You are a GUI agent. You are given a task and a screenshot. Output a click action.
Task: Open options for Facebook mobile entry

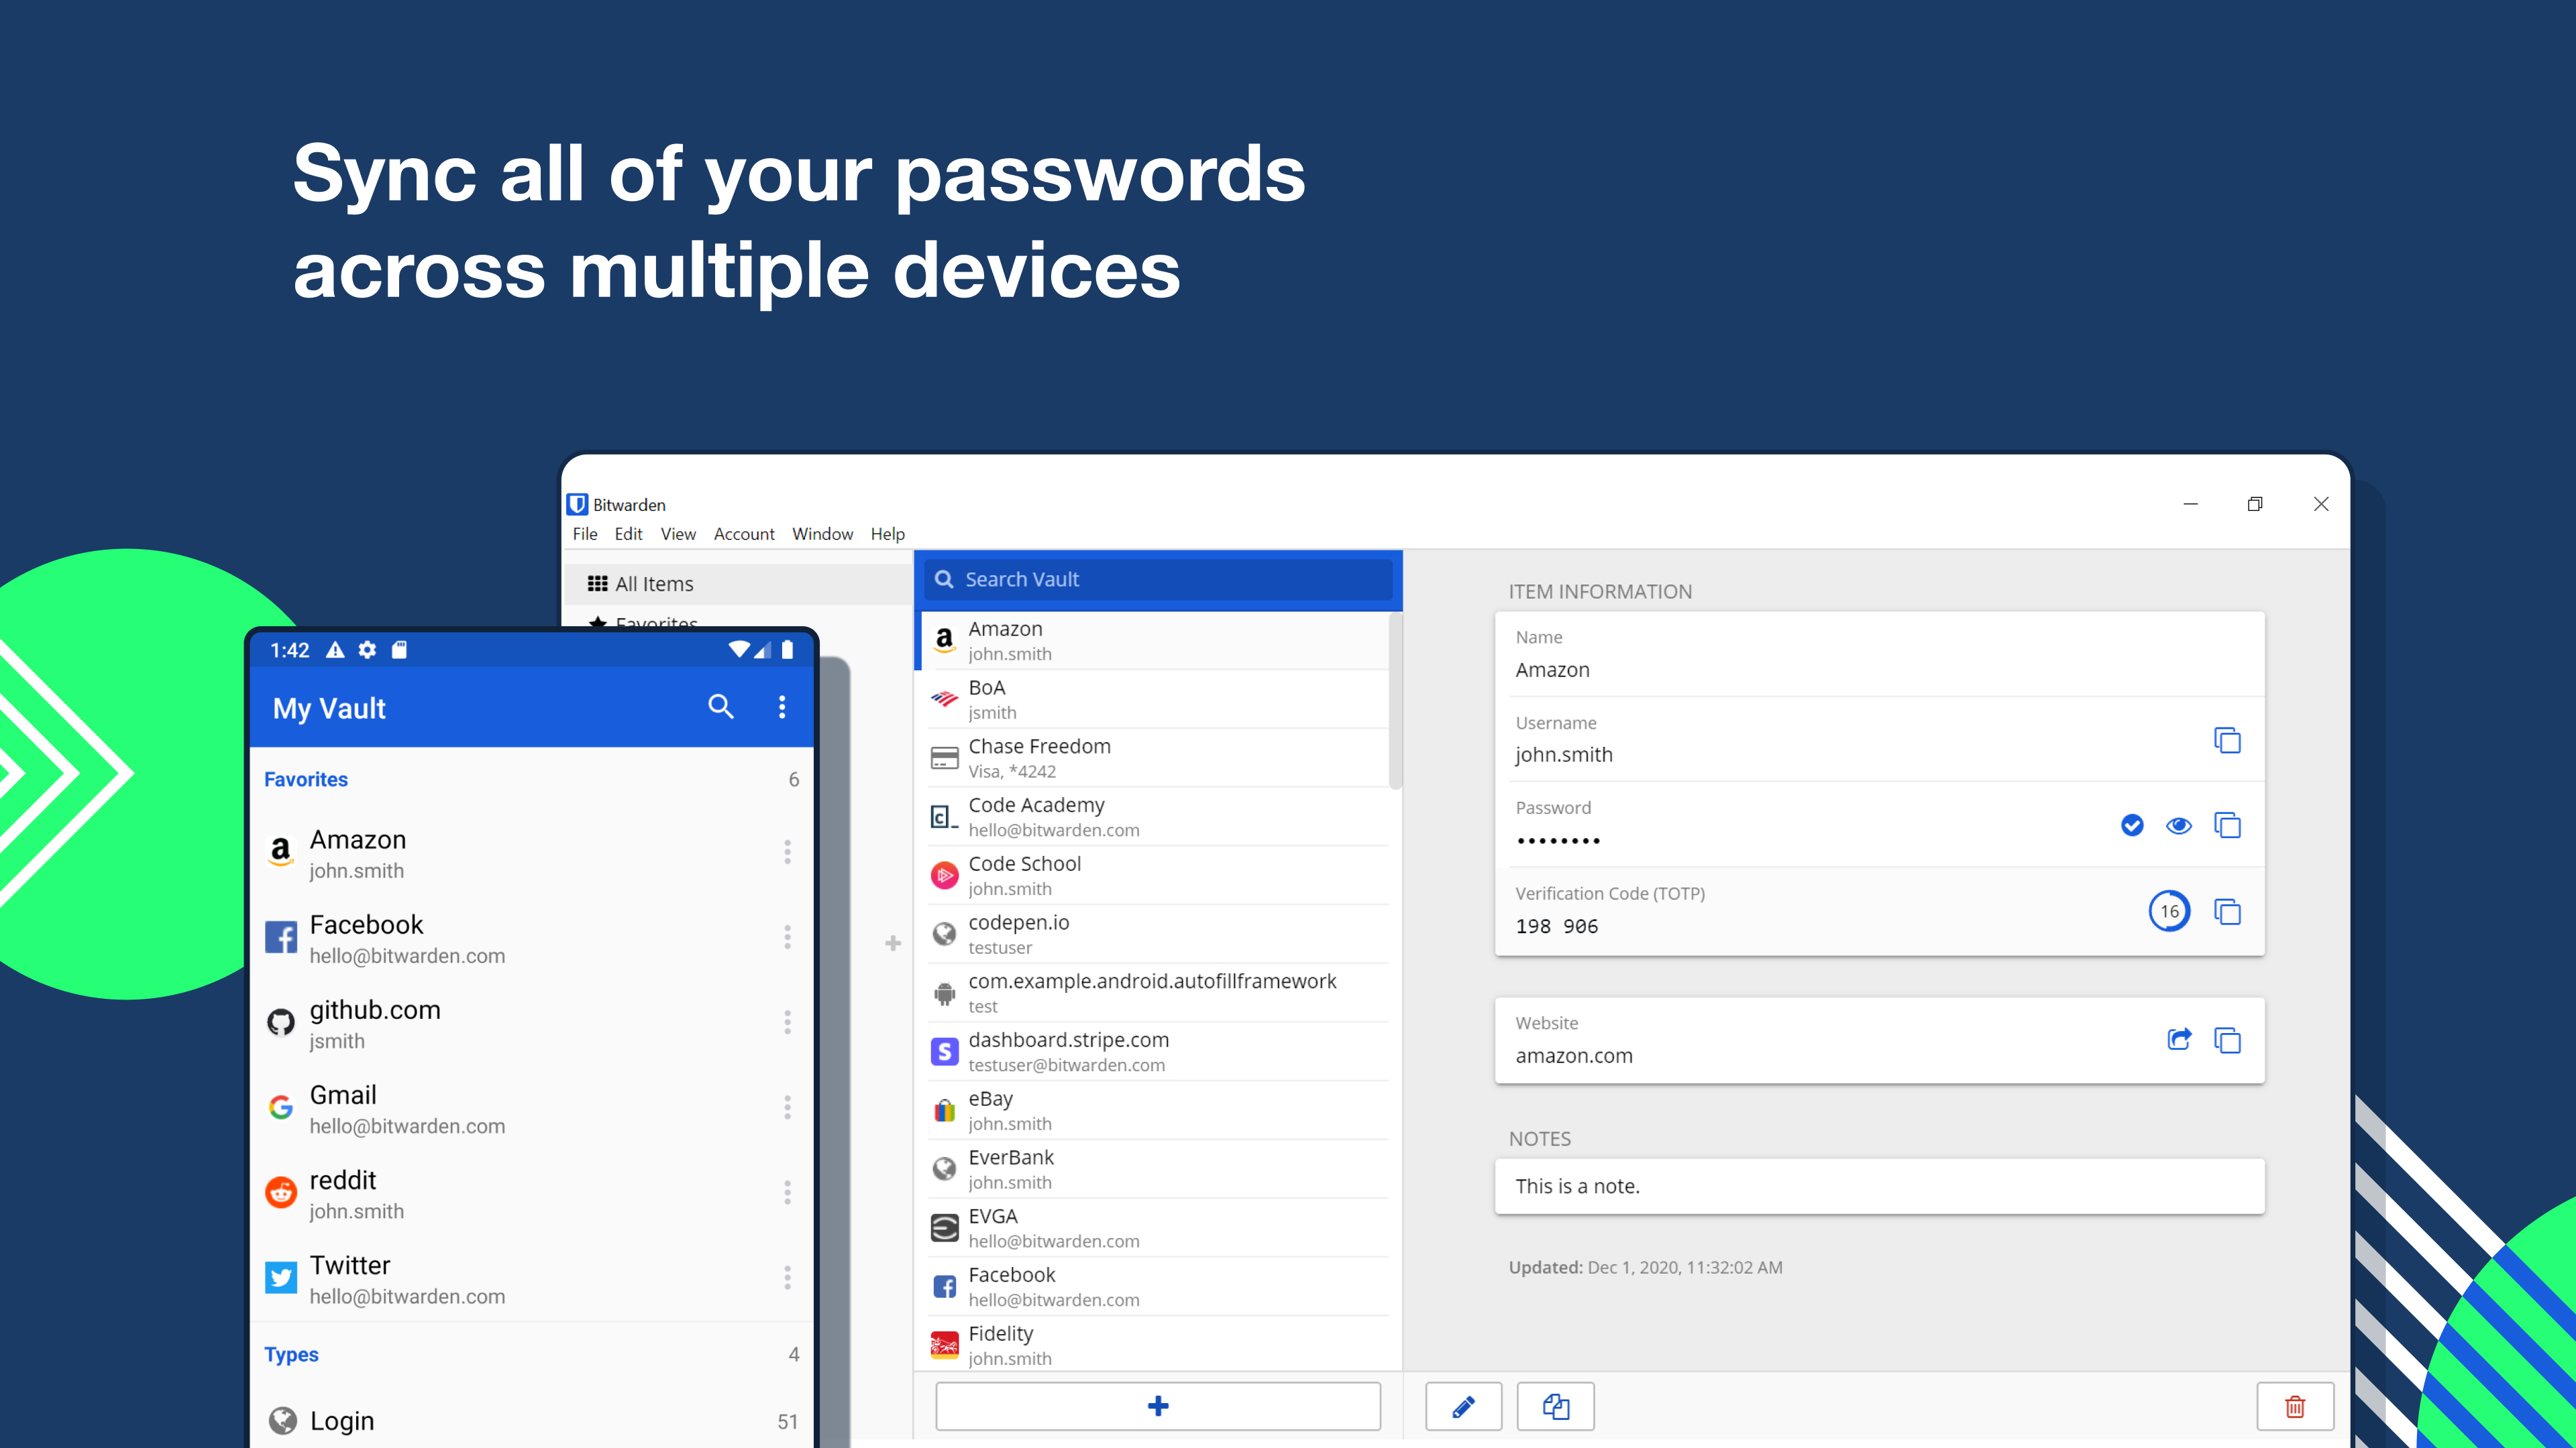[x=787, y=937]
